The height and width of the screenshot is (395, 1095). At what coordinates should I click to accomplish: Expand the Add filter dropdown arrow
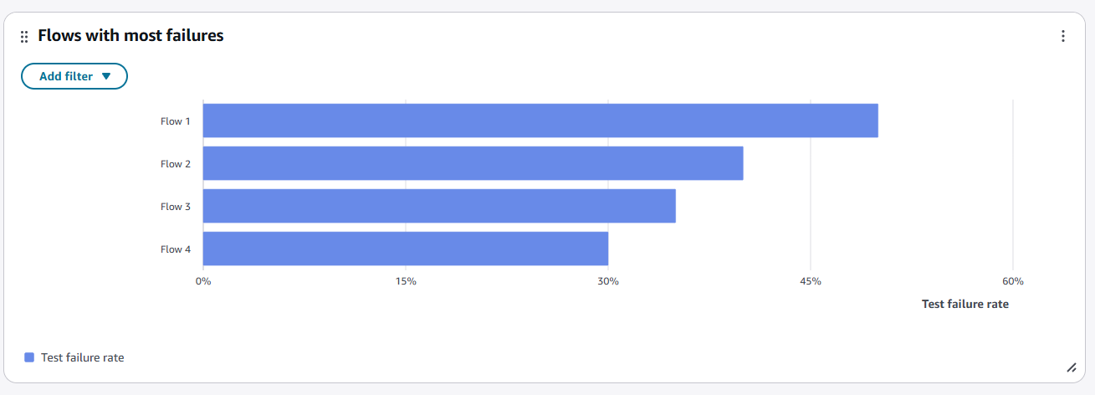(105, 76)
